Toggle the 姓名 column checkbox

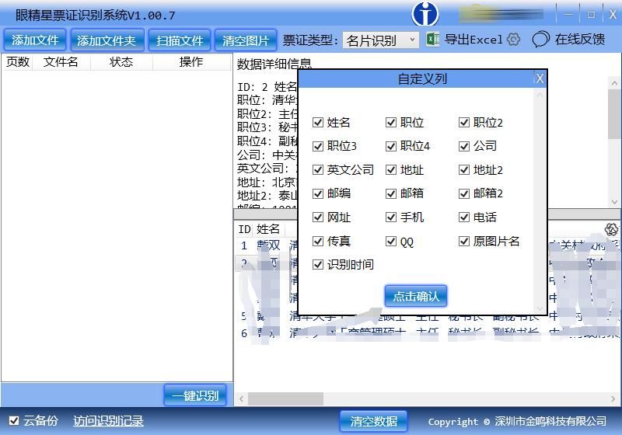click(x=318, y=123)
